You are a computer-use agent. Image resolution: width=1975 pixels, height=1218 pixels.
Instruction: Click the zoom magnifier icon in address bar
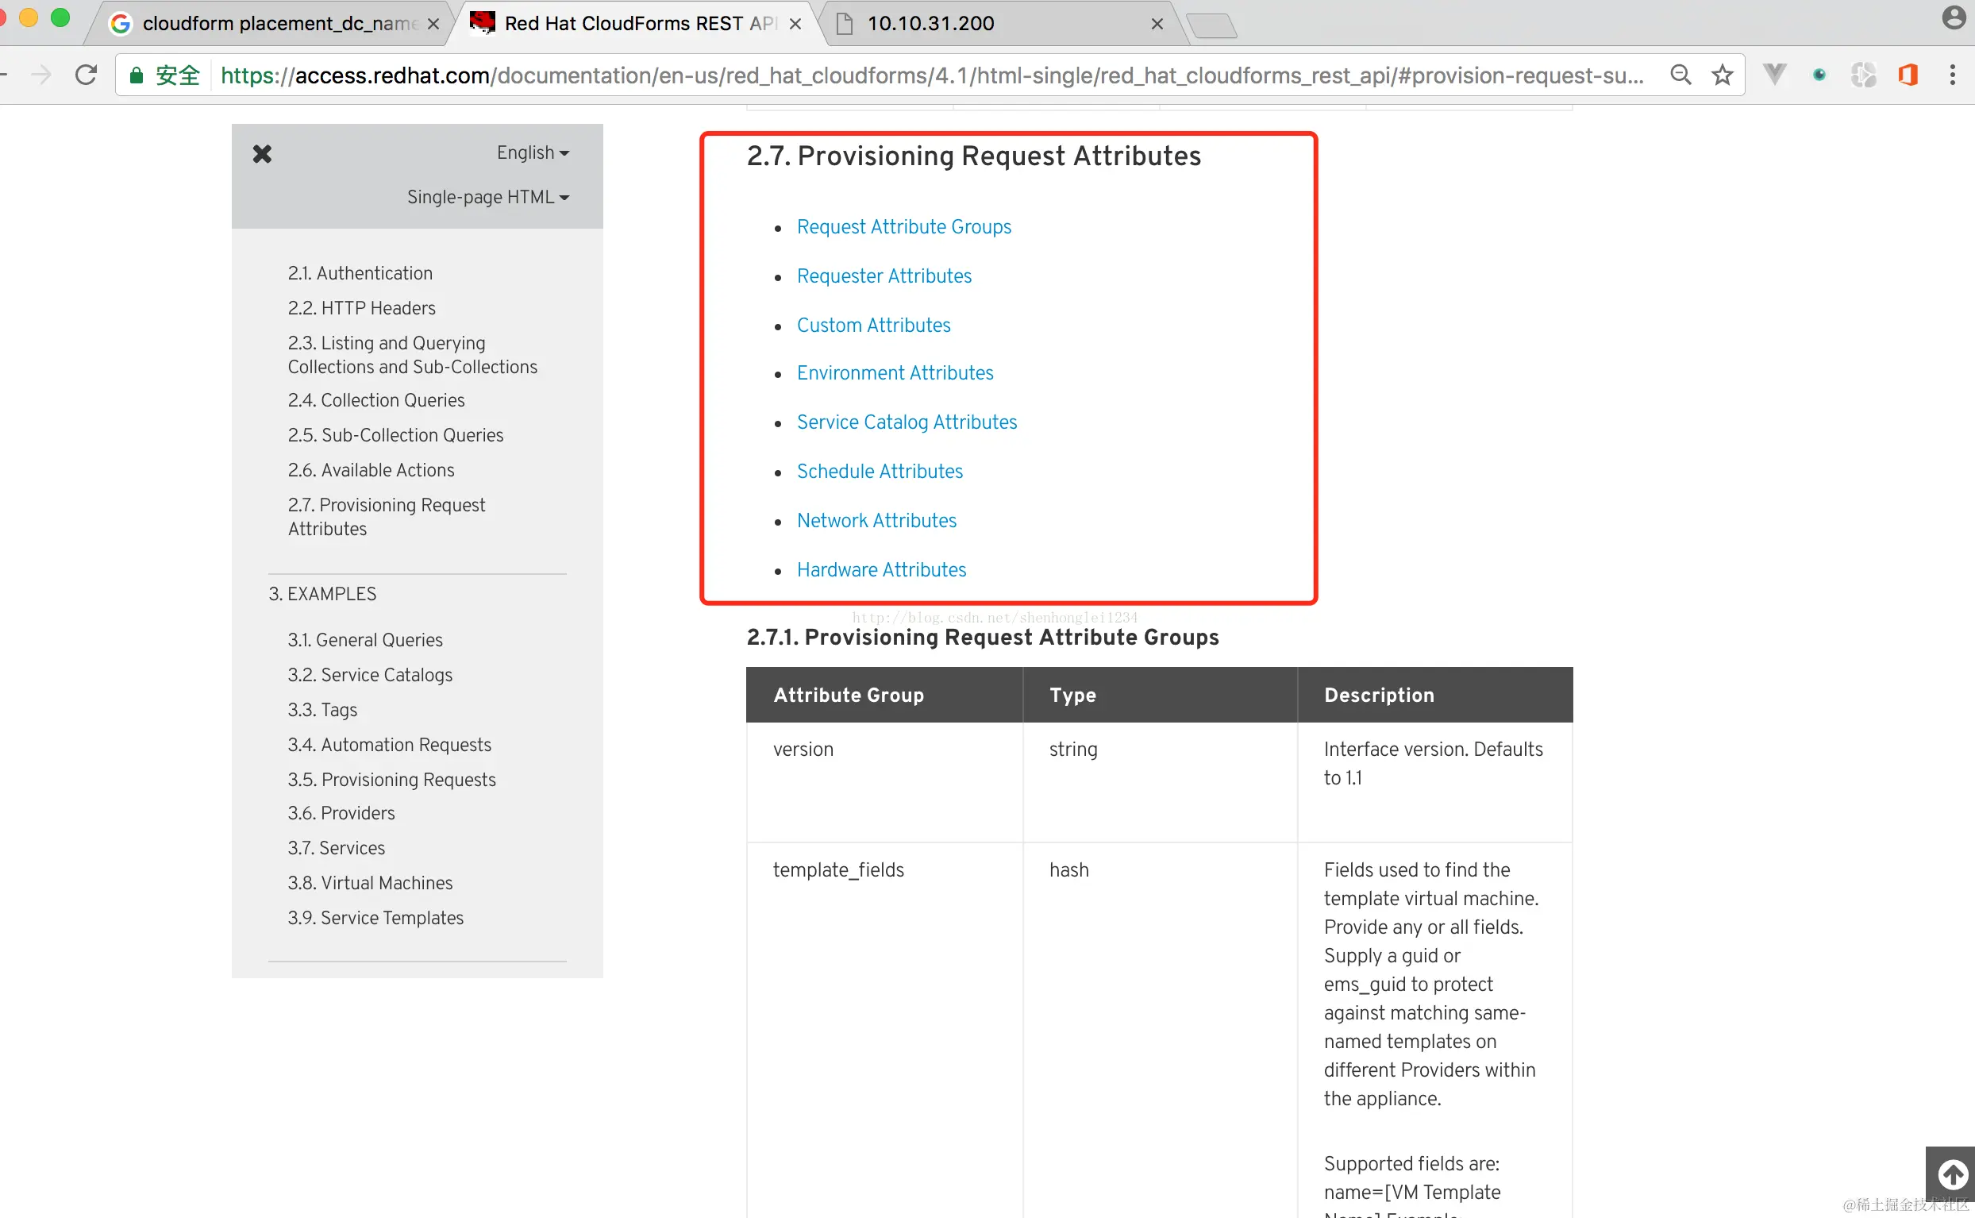(x=1680, y=75)
